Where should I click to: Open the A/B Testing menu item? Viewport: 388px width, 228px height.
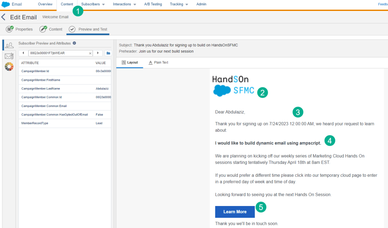[153, 4]
